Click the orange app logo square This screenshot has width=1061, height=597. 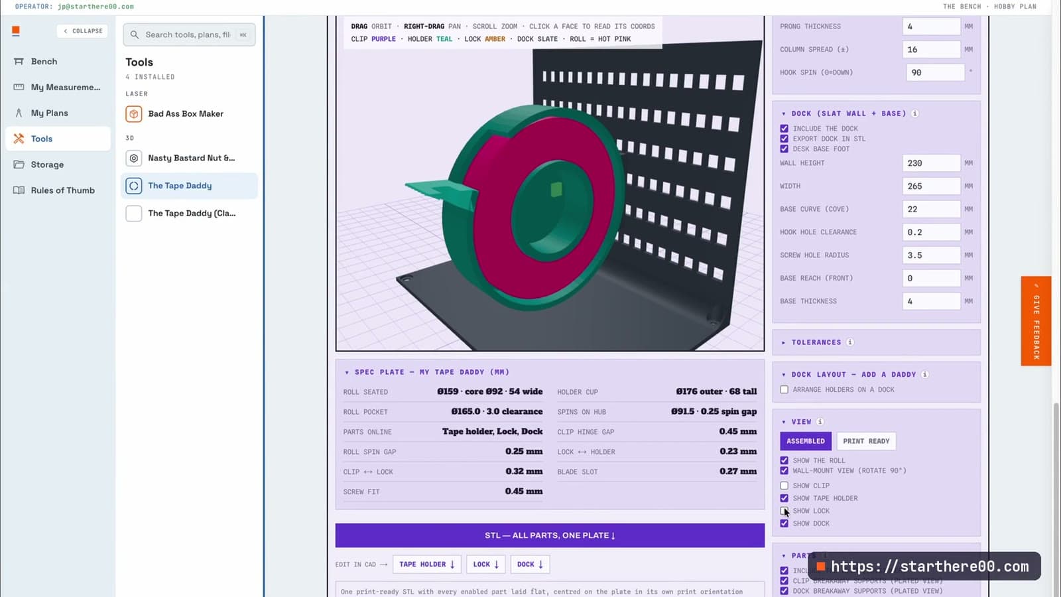point(16,31)
